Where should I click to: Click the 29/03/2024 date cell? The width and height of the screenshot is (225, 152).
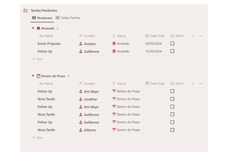[x=153, y=44]
